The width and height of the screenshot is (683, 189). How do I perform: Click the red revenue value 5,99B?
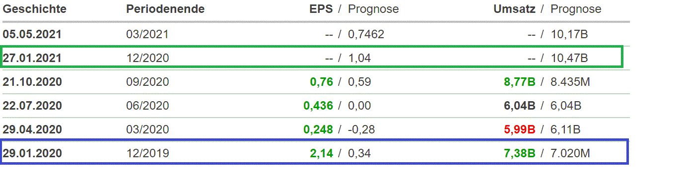click(x=520, y=129)
